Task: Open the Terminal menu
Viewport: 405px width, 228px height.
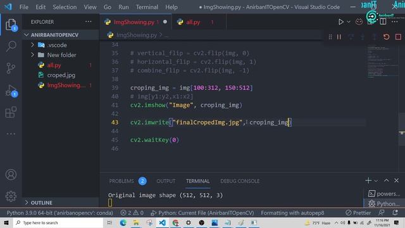Action: tap(147, 7)
